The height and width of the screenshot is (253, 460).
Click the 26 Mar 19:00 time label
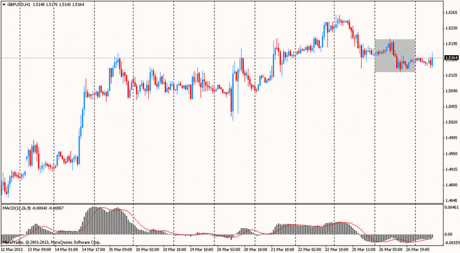pos(418,249)
